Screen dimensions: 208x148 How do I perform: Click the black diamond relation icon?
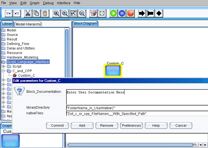(159, 13)
